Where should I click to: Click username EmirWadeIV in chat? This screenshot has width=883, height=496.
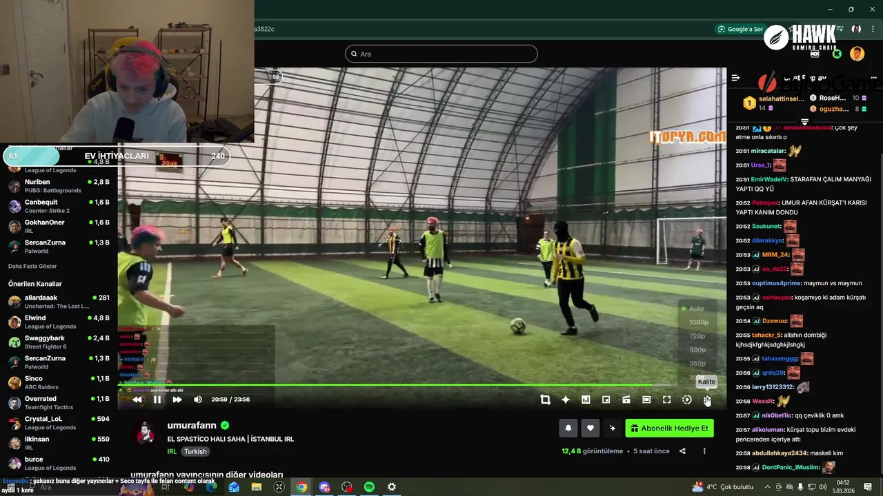(768, 179)
